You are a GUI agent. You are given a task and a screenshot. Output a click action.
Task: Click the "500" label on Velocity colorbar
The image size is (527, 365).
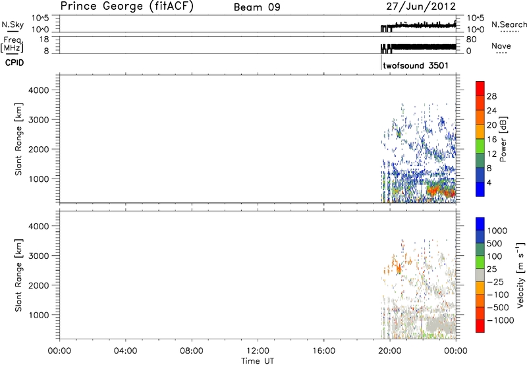point(495,243)
